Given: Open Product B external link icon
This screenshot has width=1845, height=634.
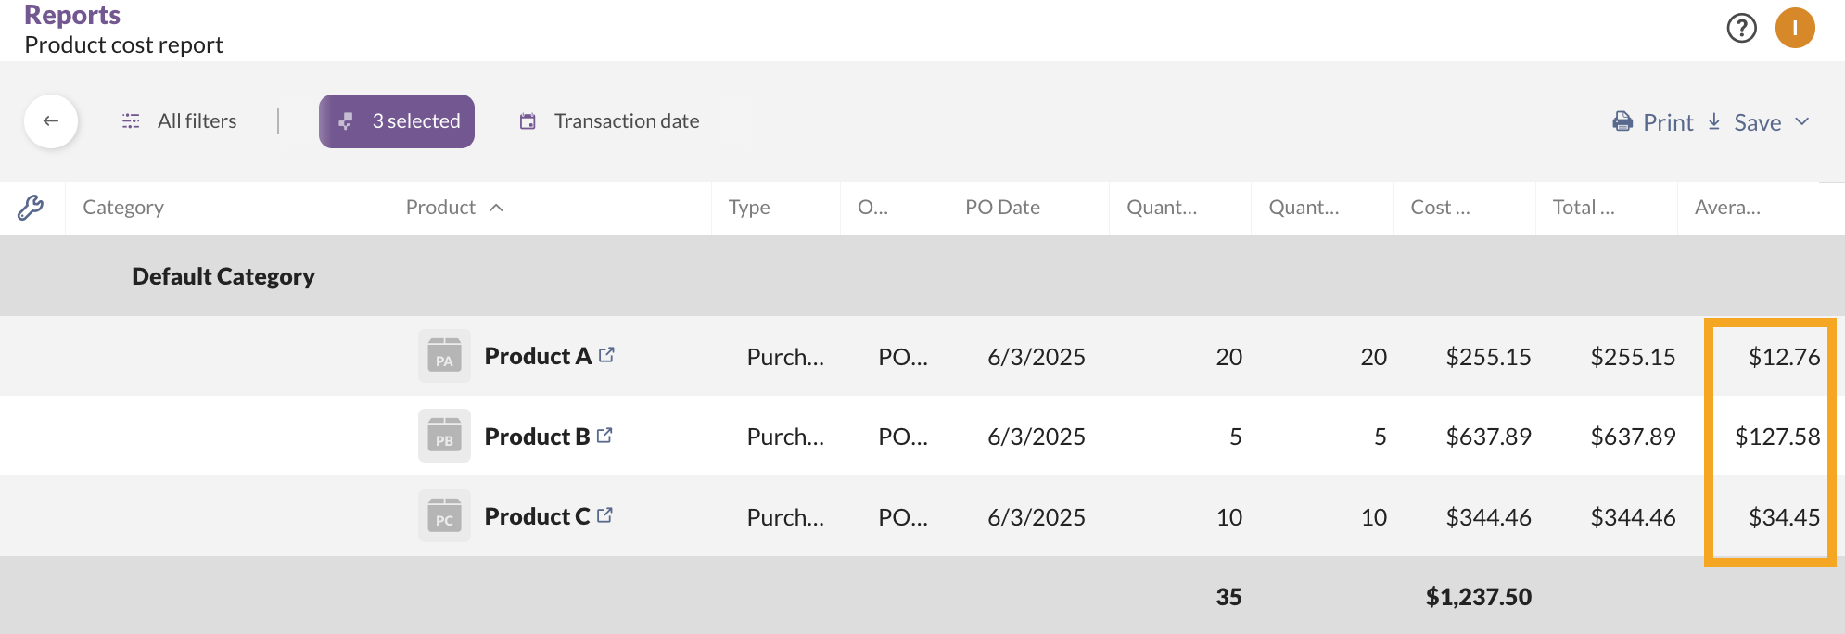Looking at the screenshot, I should (x=604, y=435).
